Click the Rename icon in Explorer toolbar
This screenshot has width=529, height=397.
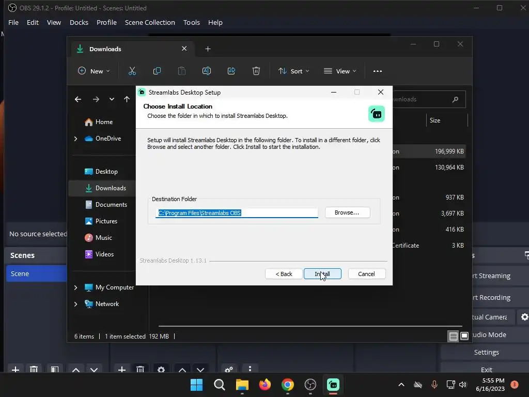pos(207,71)
